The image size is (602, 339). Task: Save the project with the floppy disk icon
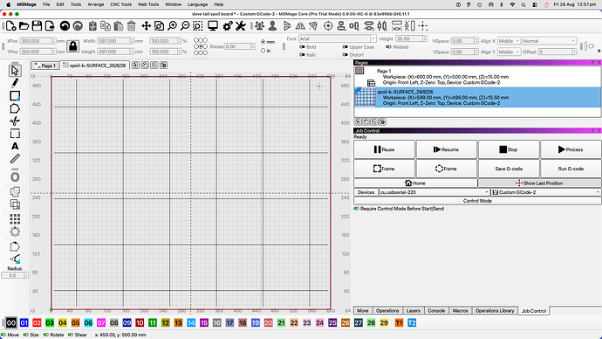tap(37, 25)
